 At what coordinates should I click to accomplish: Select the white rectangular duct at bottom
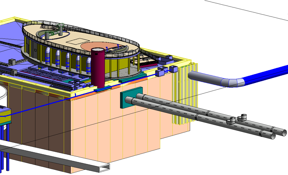pyautogui.click(x=54, y=157)
